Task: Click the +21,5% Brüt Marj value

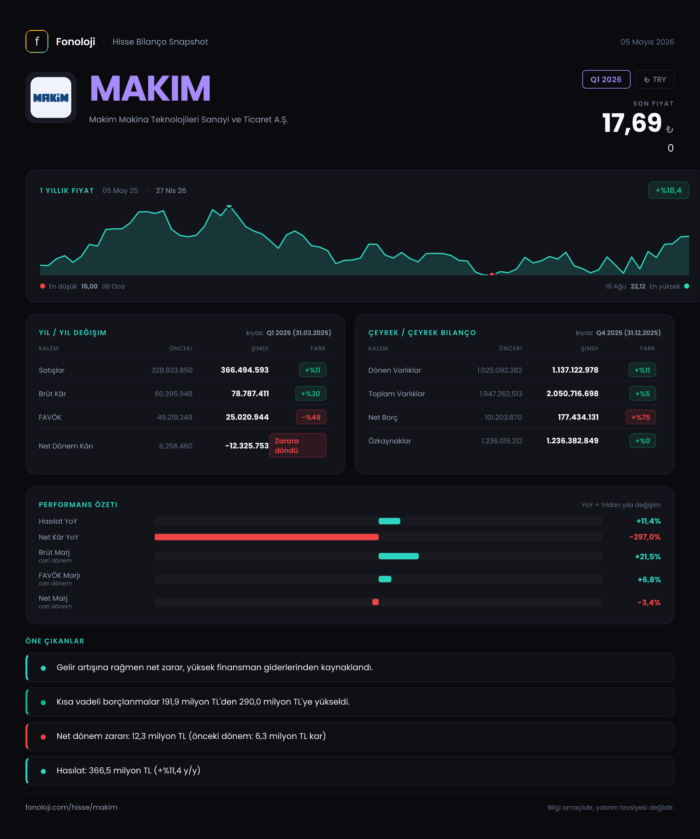Action: click(648, 556)
